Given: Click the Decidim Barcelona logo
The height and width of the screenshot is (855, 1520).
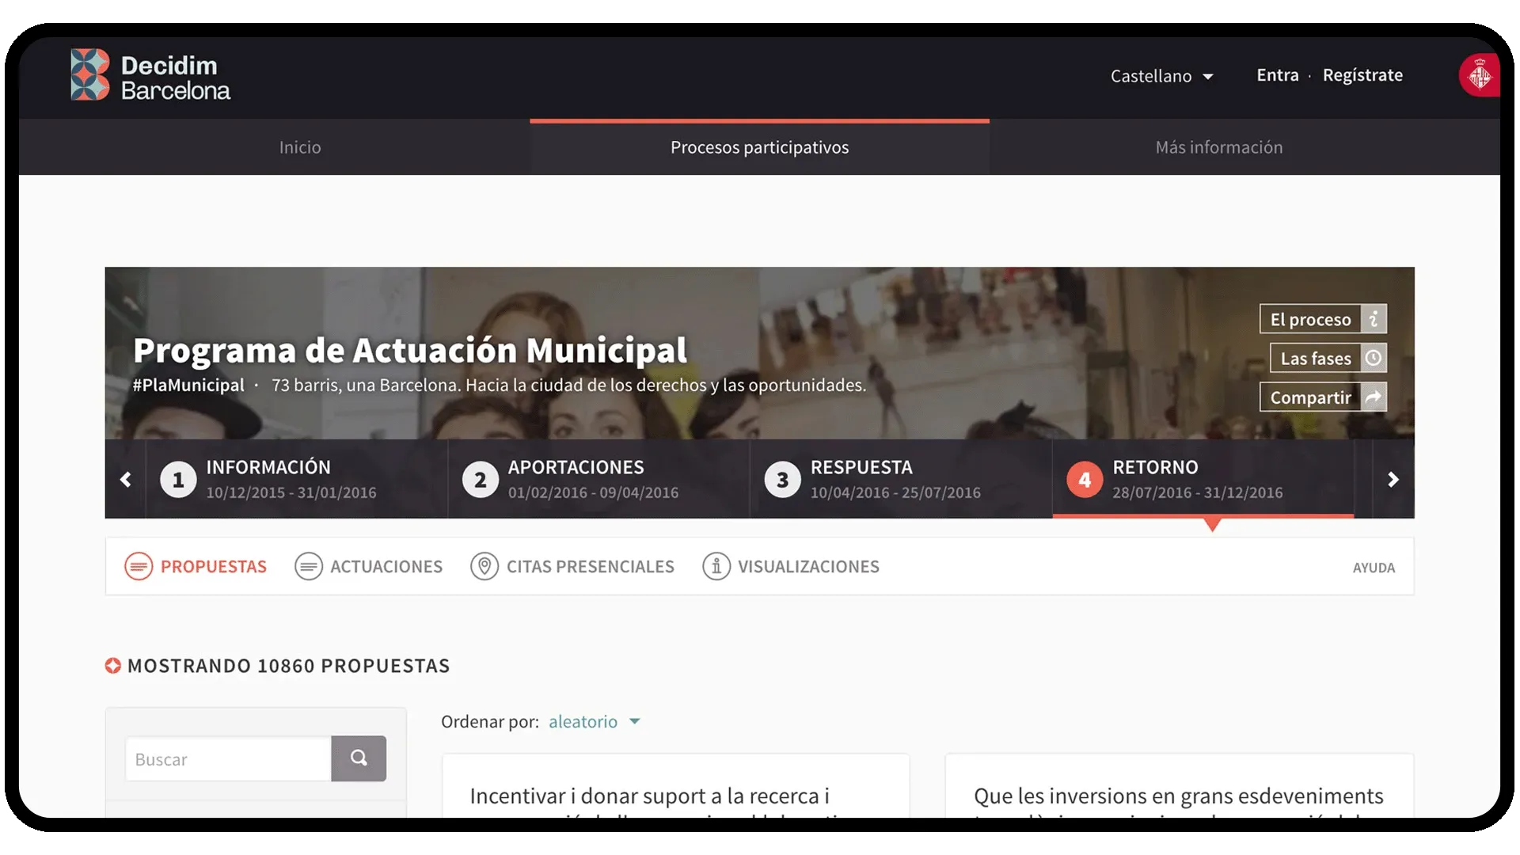Looking at the screenshot, I should (150, 76).
